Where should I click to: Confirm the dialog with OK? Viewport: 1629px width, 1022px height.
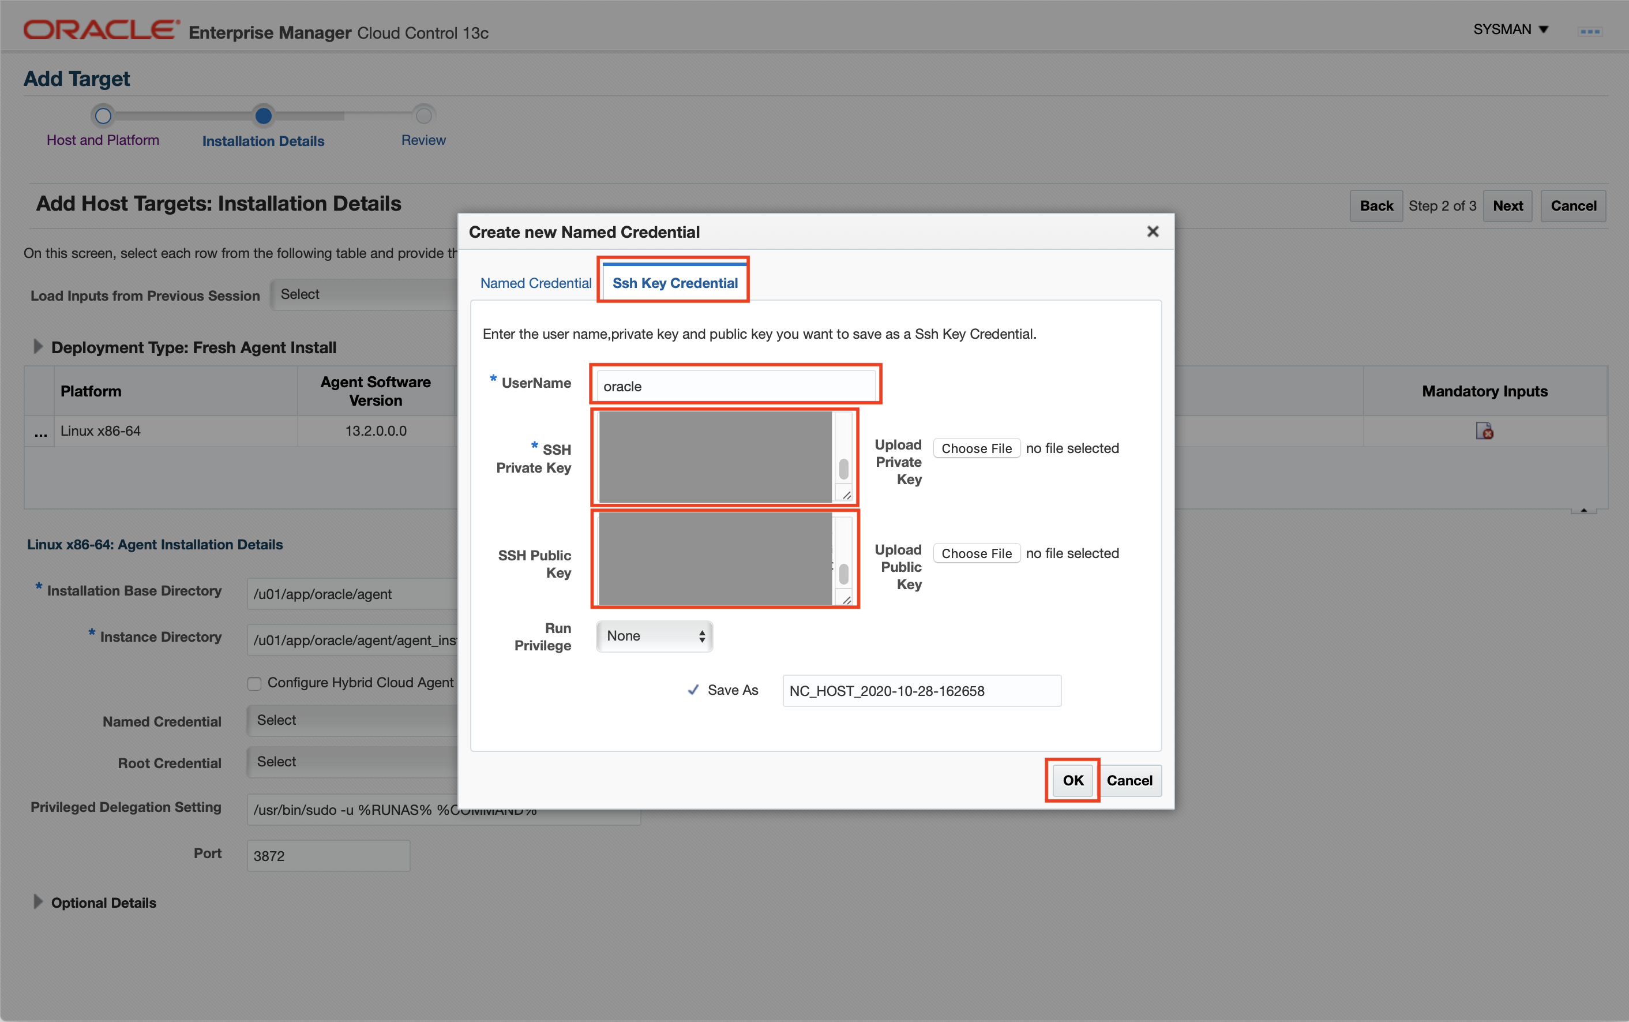click(1072, 781)
